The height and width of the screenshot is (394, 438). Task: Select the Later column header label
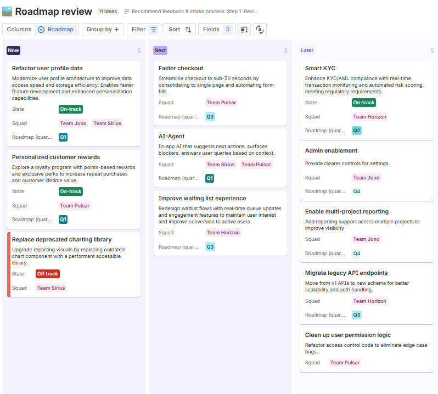click(307, 50)
